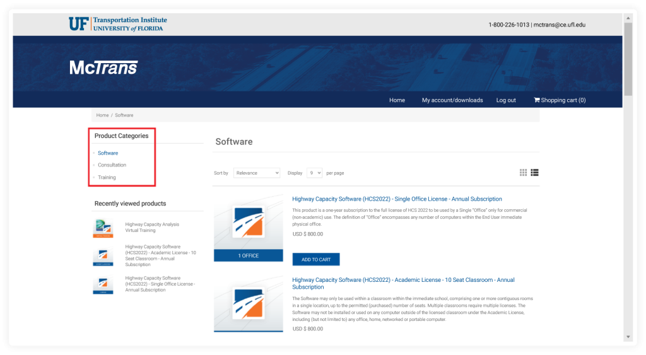Click recently viewed Academic License thumbnail
Viewport: 646px width, 355px height.
[103, 256]
